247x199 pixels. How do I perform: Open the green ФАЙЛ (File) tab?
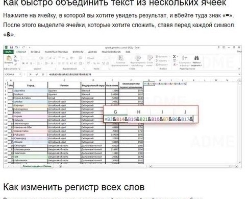[x=9, y=52]
